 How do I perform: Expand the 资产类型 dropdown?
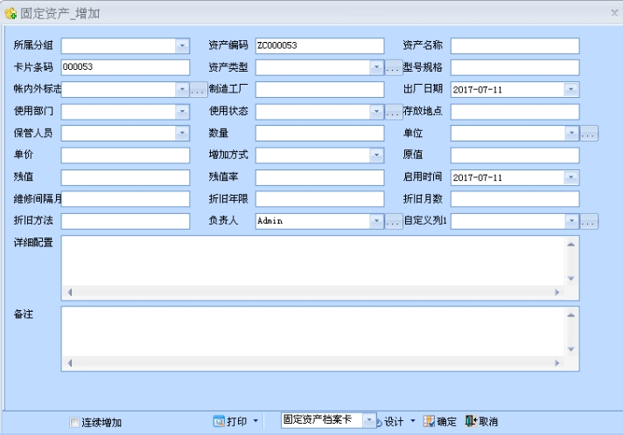click(x=376, y=67)
